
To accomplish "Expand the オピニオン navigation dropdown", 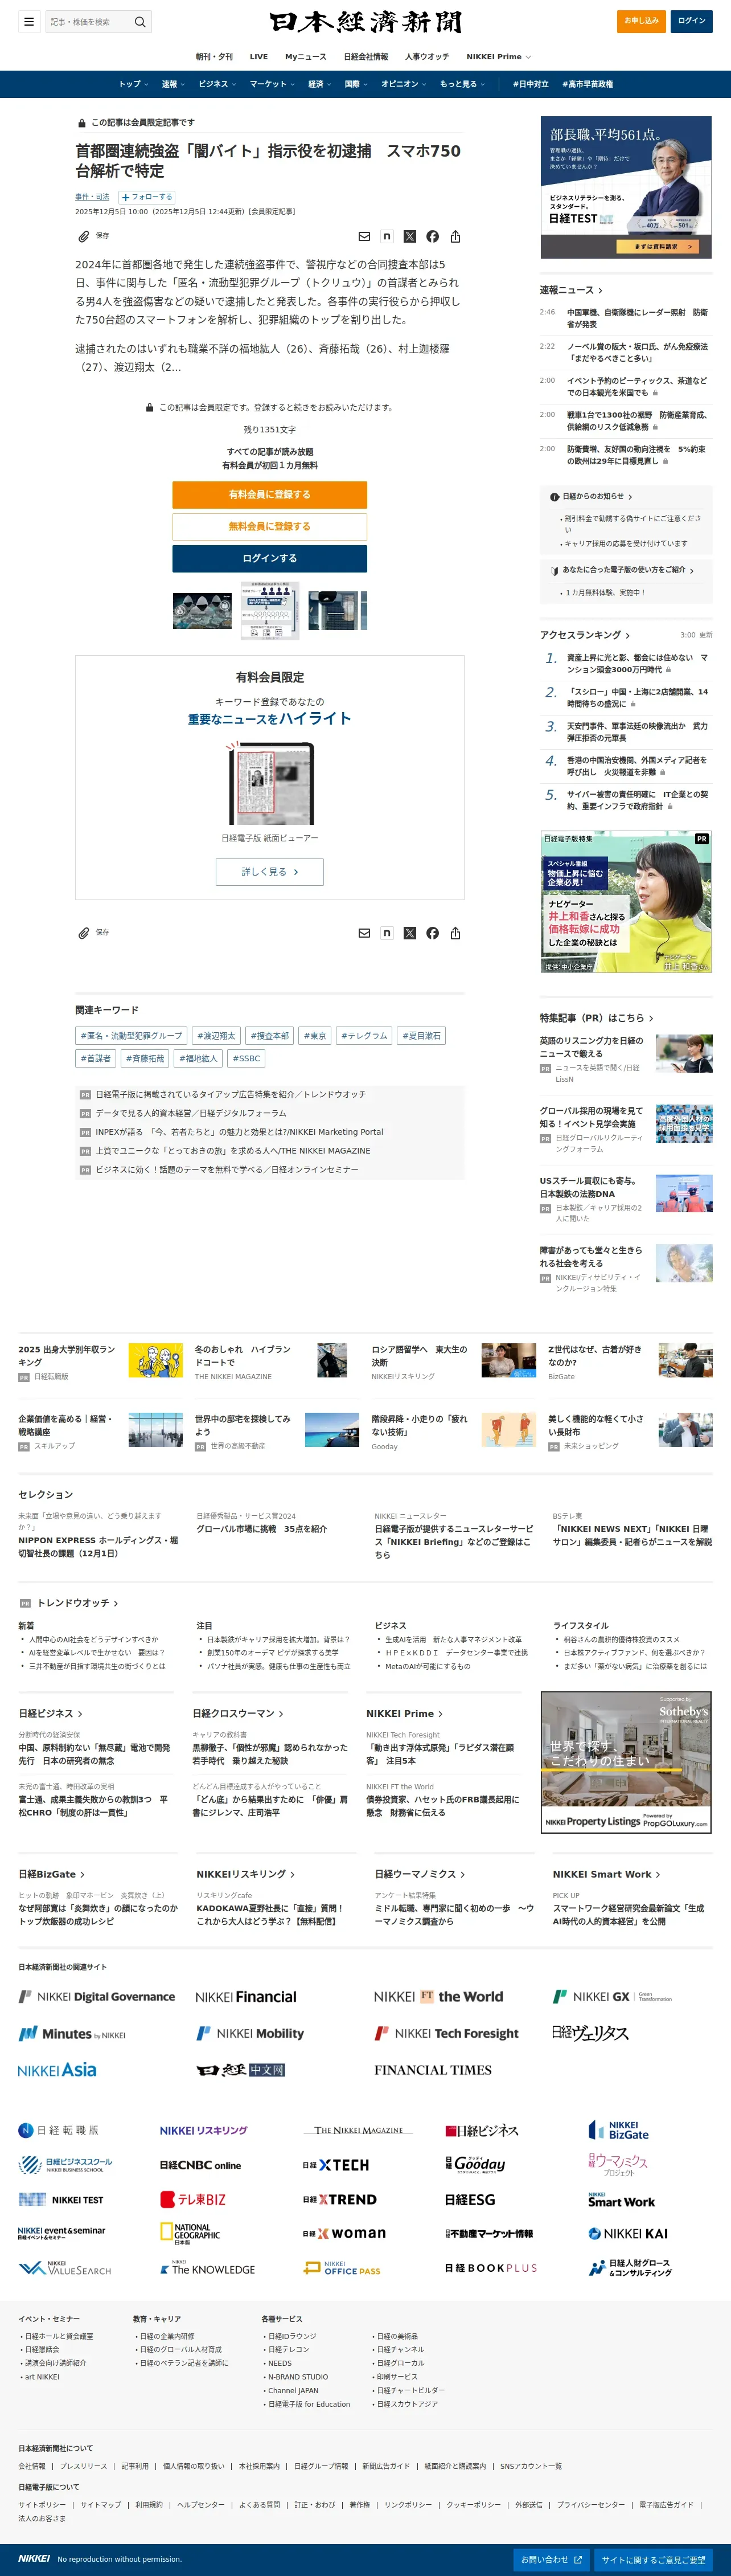I will (404, 84).
